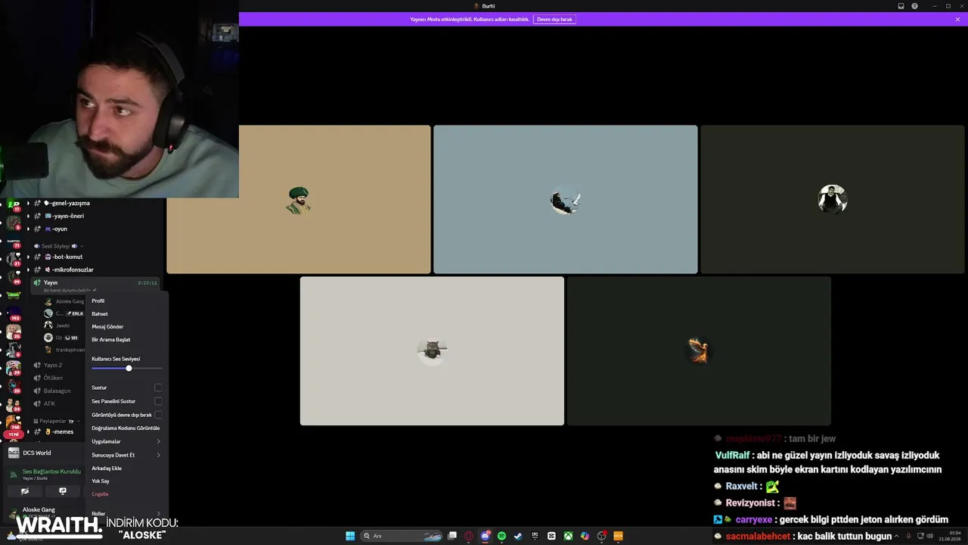Select the man-in-suit avatar call tile
Image resolution: width=968 pixels, height=545 pixels.
[x=833, y=199]
